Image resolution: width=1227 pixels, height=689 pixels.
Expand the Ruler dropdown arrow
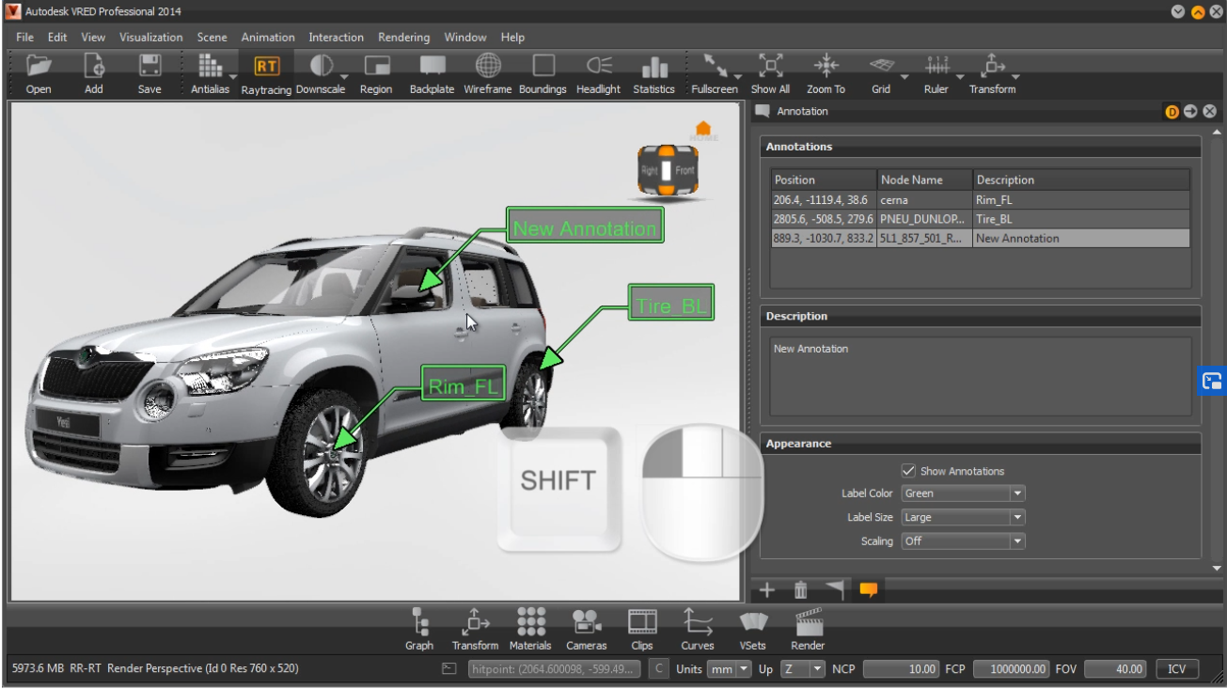(960, 77)
